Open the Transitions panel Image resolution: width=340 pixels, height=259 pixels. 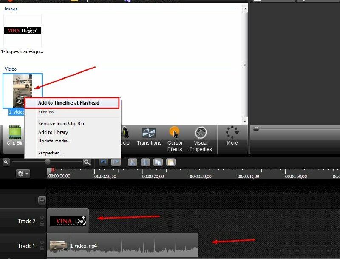point(149,137)
